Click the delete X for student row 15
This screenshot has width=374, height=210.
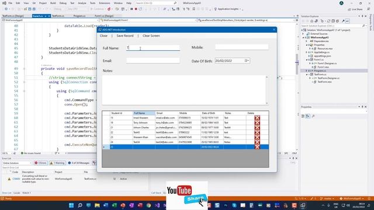(257, 118)
